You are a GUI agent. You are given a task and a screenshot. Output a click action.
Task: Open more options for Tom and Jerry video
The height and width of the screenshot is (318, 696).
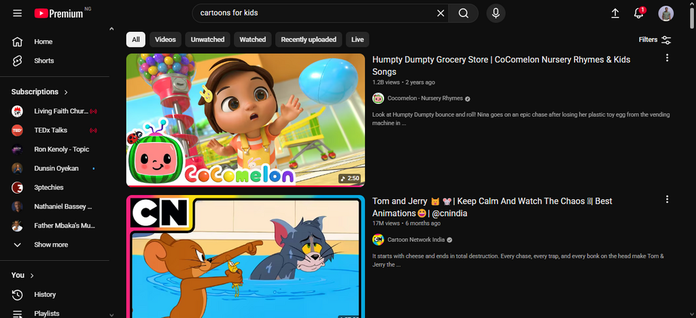tap(667, 200)
